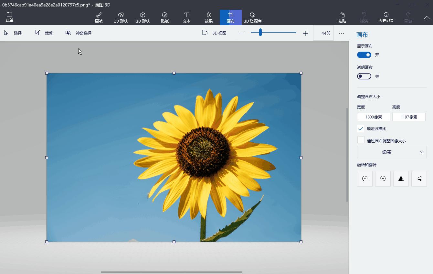The height and width of the screenshot is (274, 433).
Task: Click the 粘贴 paste button
Action: 342,17
